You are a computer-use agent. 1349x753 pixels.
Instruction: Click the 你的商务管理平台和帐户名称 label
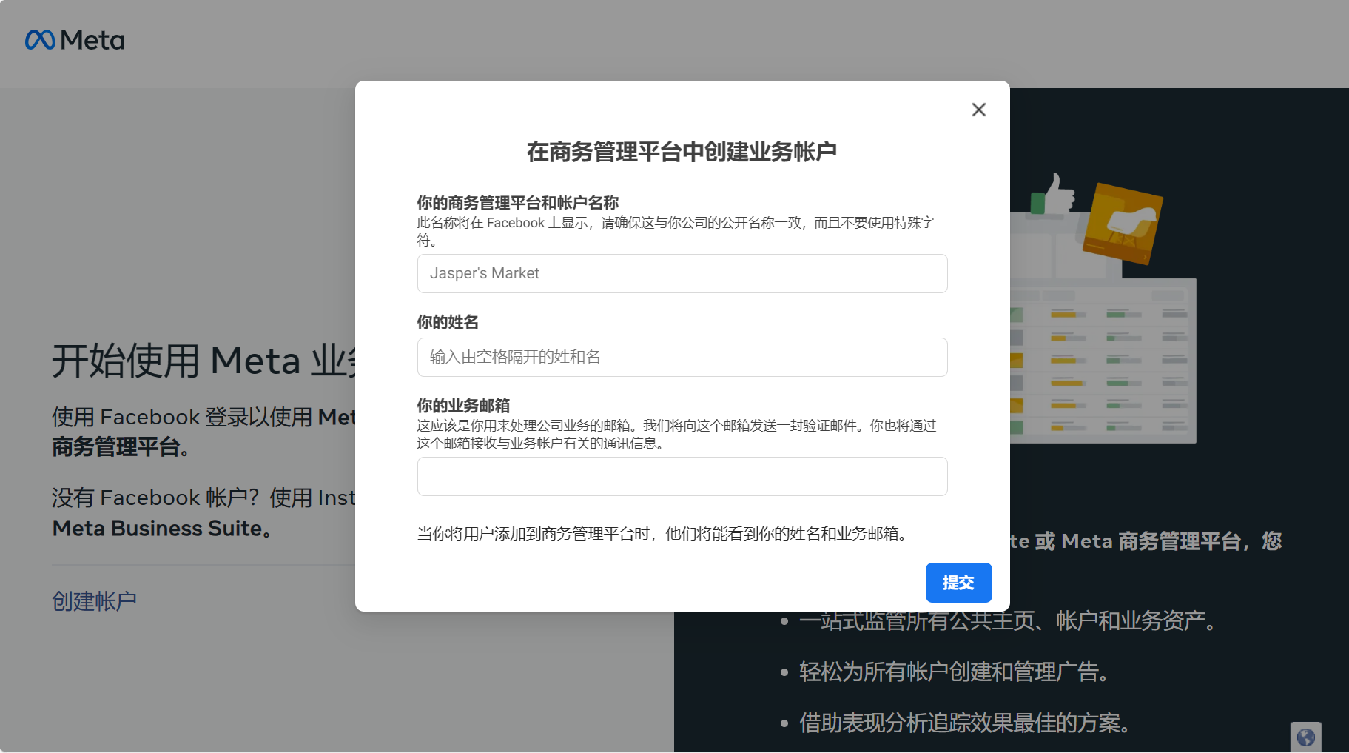click(517, 203)
